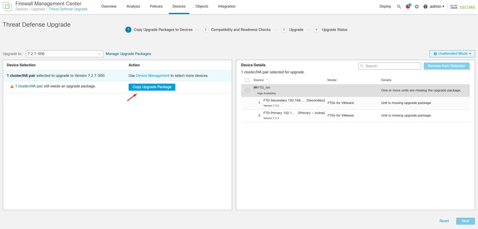Open the settings gear icon
The image size is (478, 229).
(x=417, y=6)
